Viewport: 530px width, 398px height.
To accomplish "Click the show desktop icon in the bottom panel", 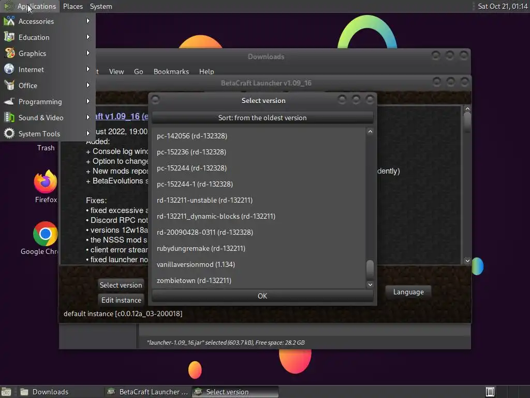I will tap(6, 392).
